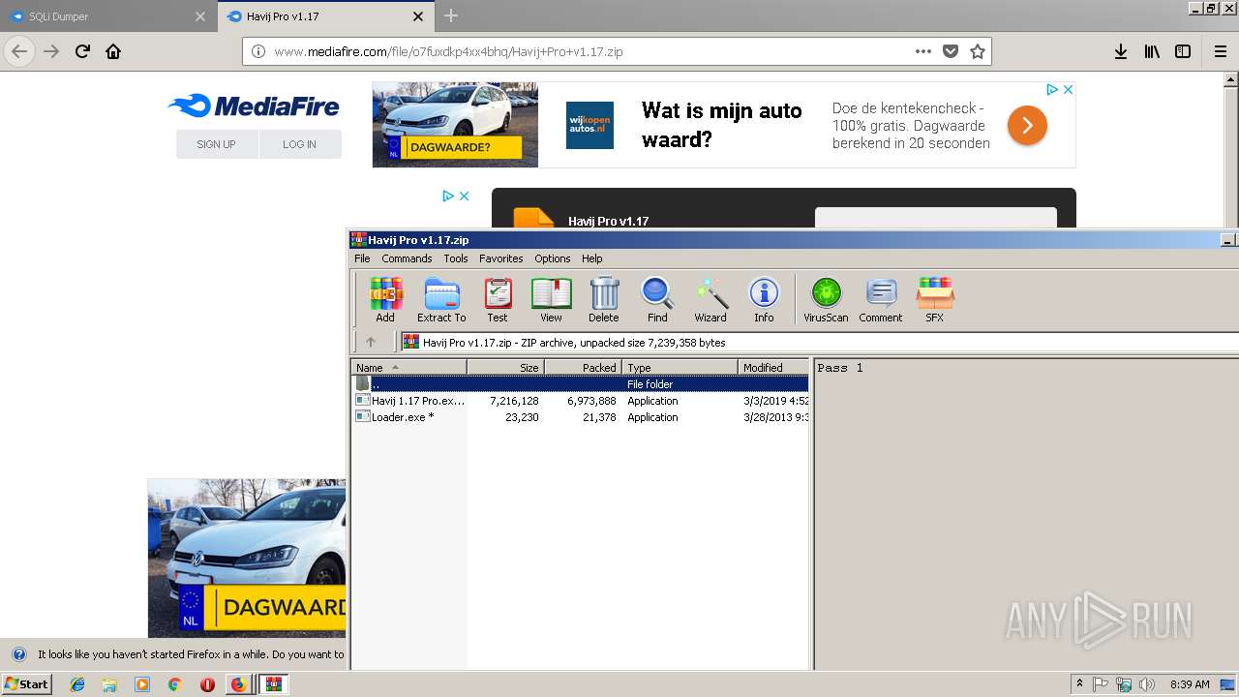Click MediaFire LOG IN button

click(300, 144)
